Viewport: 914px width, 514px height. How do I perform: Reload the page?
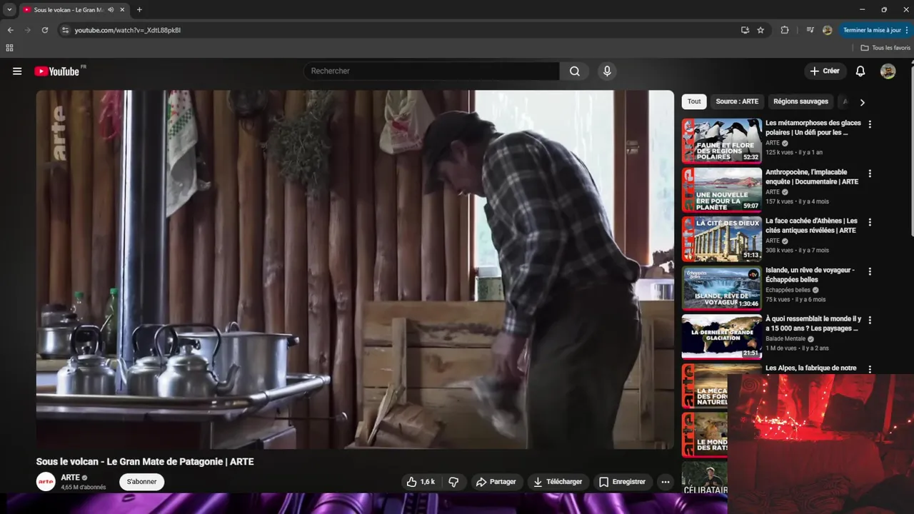(44, 30)
